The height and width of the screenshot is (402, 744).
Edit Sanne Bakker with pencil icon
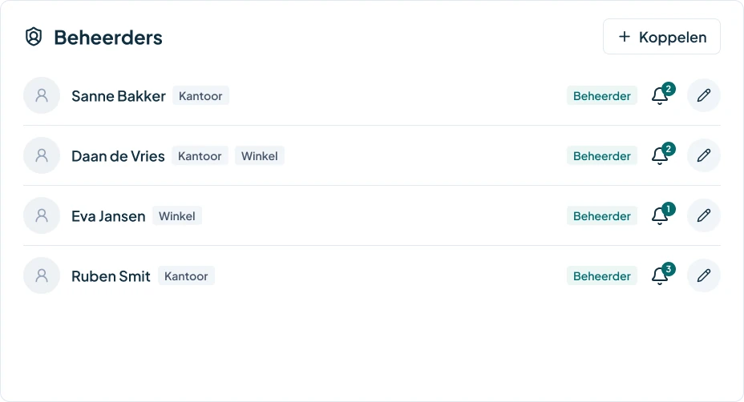704,95
